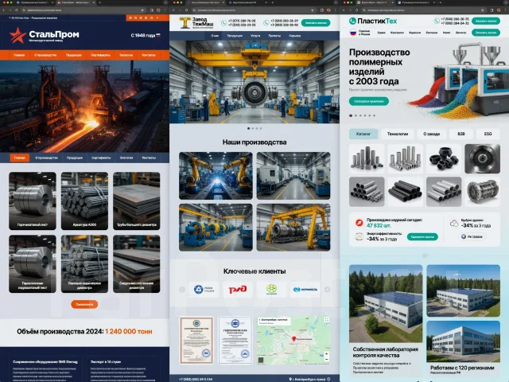Zoom out on the map

click(x=327, y=359)
